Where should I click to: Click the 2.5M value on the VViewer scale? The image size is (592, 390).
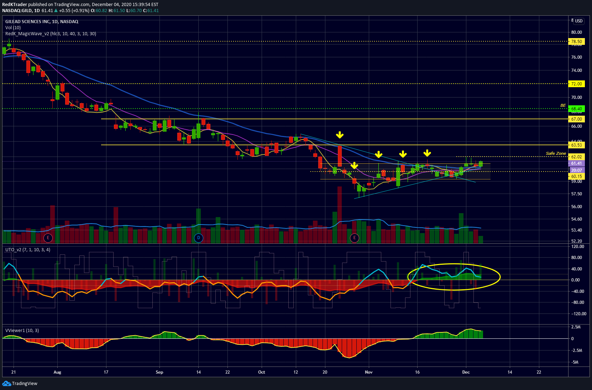(576, 327)
